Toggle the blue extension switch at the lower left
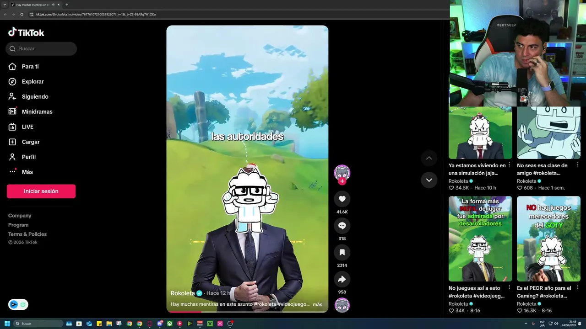586x329 pixels. click(18, 304)
